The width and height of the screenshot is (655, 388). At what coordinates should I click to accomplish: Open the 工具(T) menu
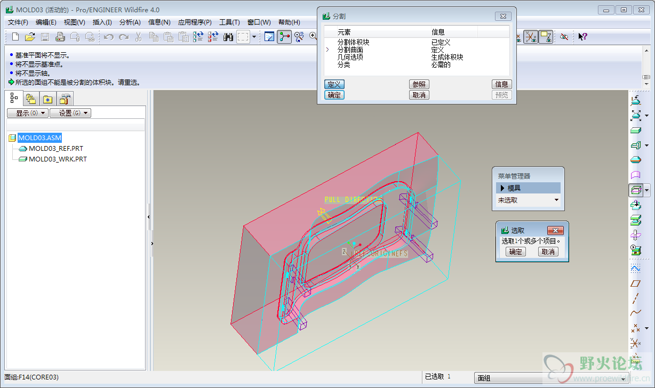click(229, 22)
